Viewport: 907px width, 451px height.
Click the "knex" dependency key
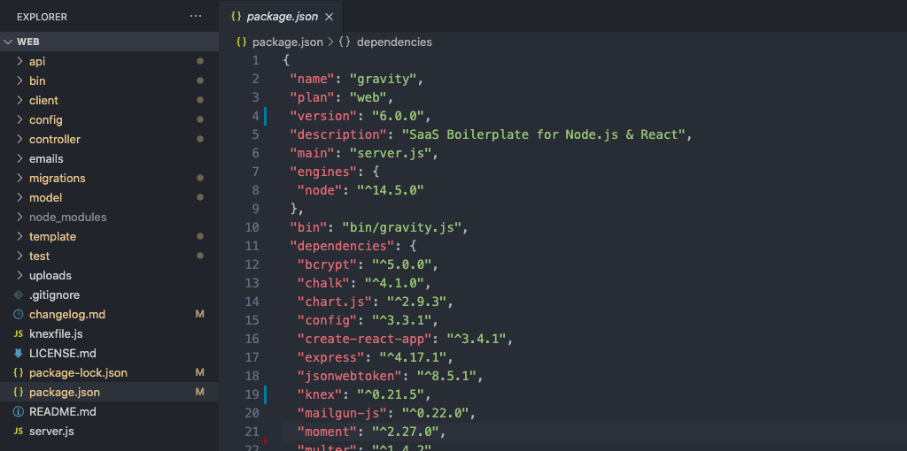click(x=320, y=394)
